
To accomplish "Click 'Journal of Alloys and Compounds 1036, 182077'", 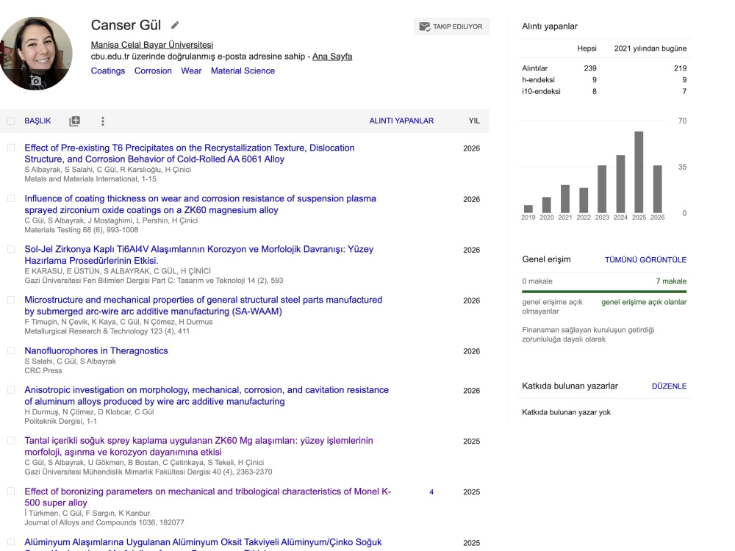I will [x=104, y=522].
